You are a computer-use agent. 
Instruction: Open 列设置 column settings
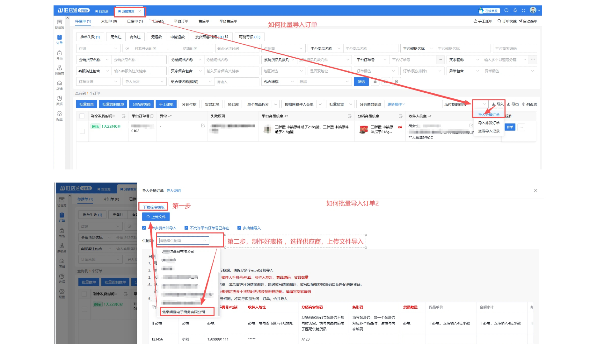[529, 104]
